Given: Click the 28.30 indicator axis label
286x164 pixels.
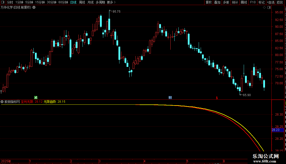Looking at the screenshot, I should tap(279, 115).
